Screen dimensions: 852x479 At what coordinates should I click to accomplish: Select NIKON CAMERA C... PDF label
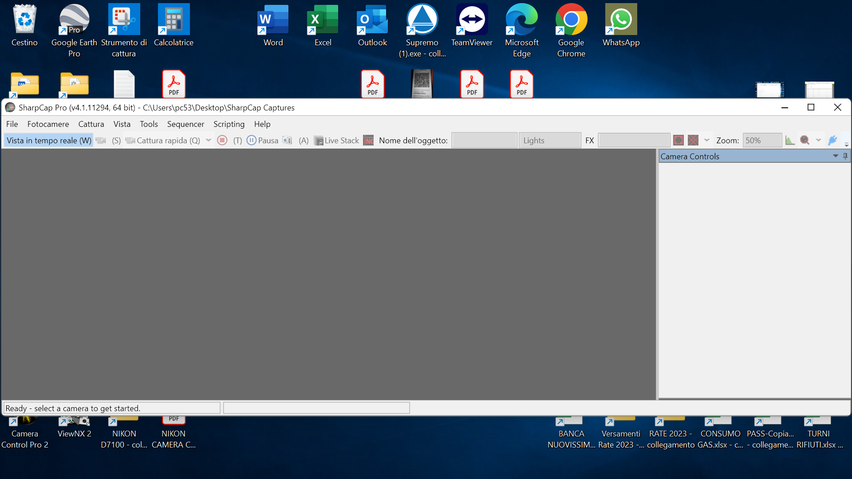point(174,439)
